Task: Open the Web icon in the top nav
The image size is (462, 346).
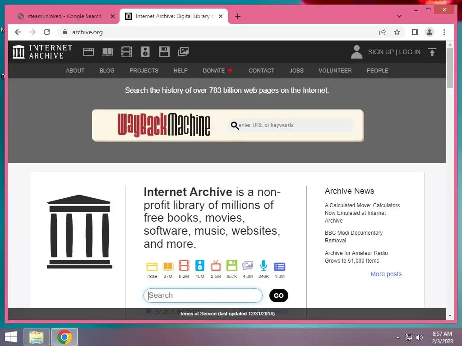Action: pos(88,52)
